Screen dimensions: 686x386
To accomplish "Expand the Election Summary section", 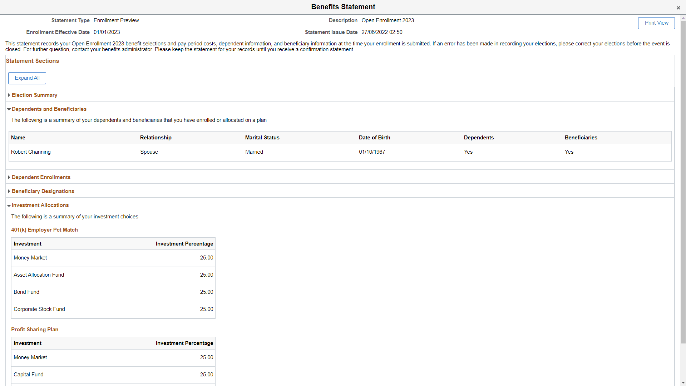I will tap(34, 95).
